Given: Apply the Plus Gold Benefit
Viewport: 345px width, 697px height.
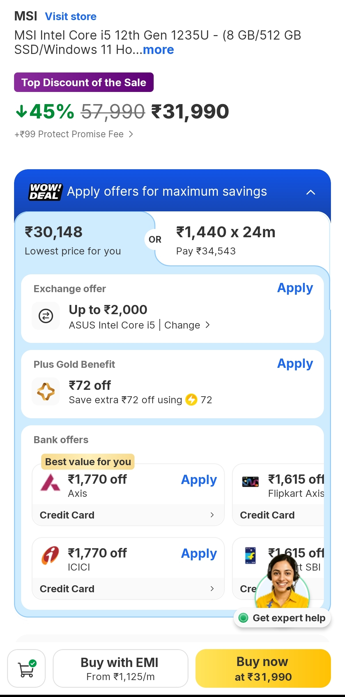Looking at the screenshot, I should pos(295,364).
